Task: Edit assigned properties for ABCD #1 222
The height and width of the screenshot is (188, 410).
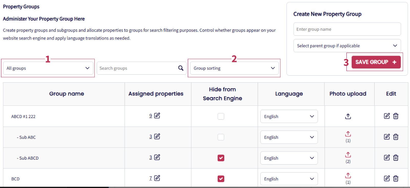Action: click(x=157, y=116)
